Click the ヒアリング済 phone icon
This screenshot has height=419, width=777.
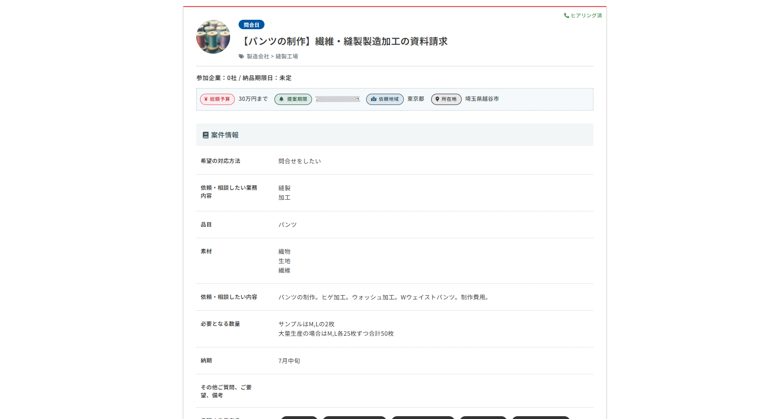point(567,16)
